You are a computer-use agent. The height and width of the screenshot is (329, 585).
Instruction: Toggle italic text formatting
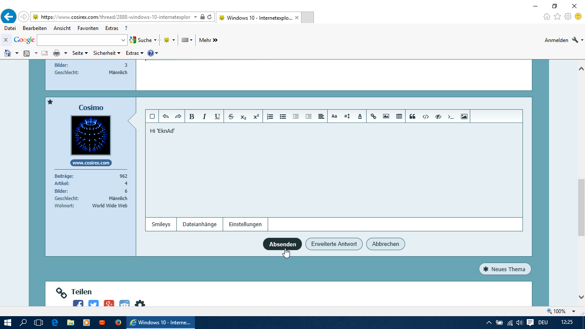[204, 117]
